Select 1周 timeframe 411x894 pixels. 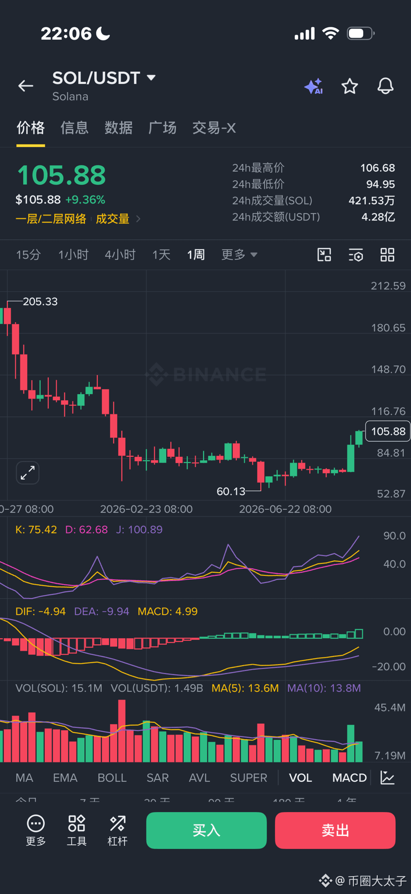[x=196, y=255]
